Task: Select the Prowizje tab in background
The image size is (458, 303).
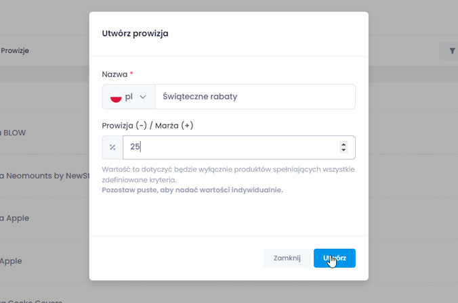Action: [15, 51]
